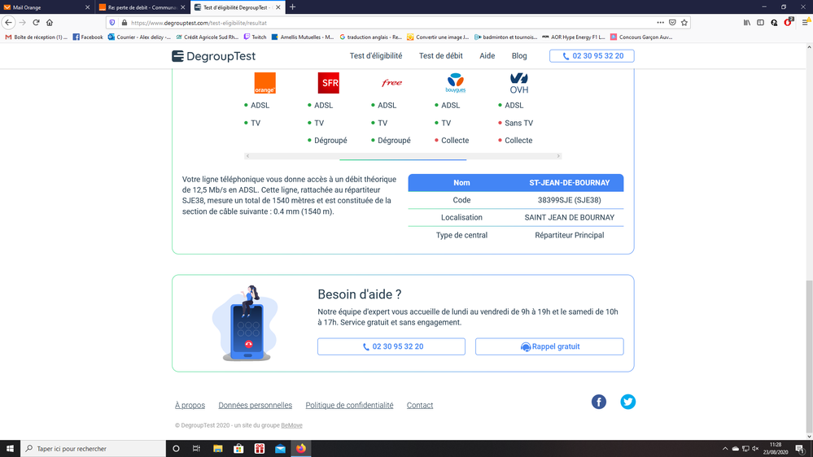Image resolution: width=813 pixels, height=457 pixels.
Task: Click the browser address bar URL
Action: (199, 23)
